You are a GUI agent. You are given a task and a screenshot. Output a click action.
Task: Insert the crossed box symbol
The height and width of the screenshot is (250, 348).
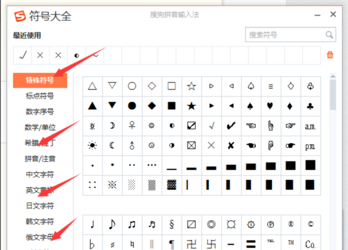tap(191, 145)
